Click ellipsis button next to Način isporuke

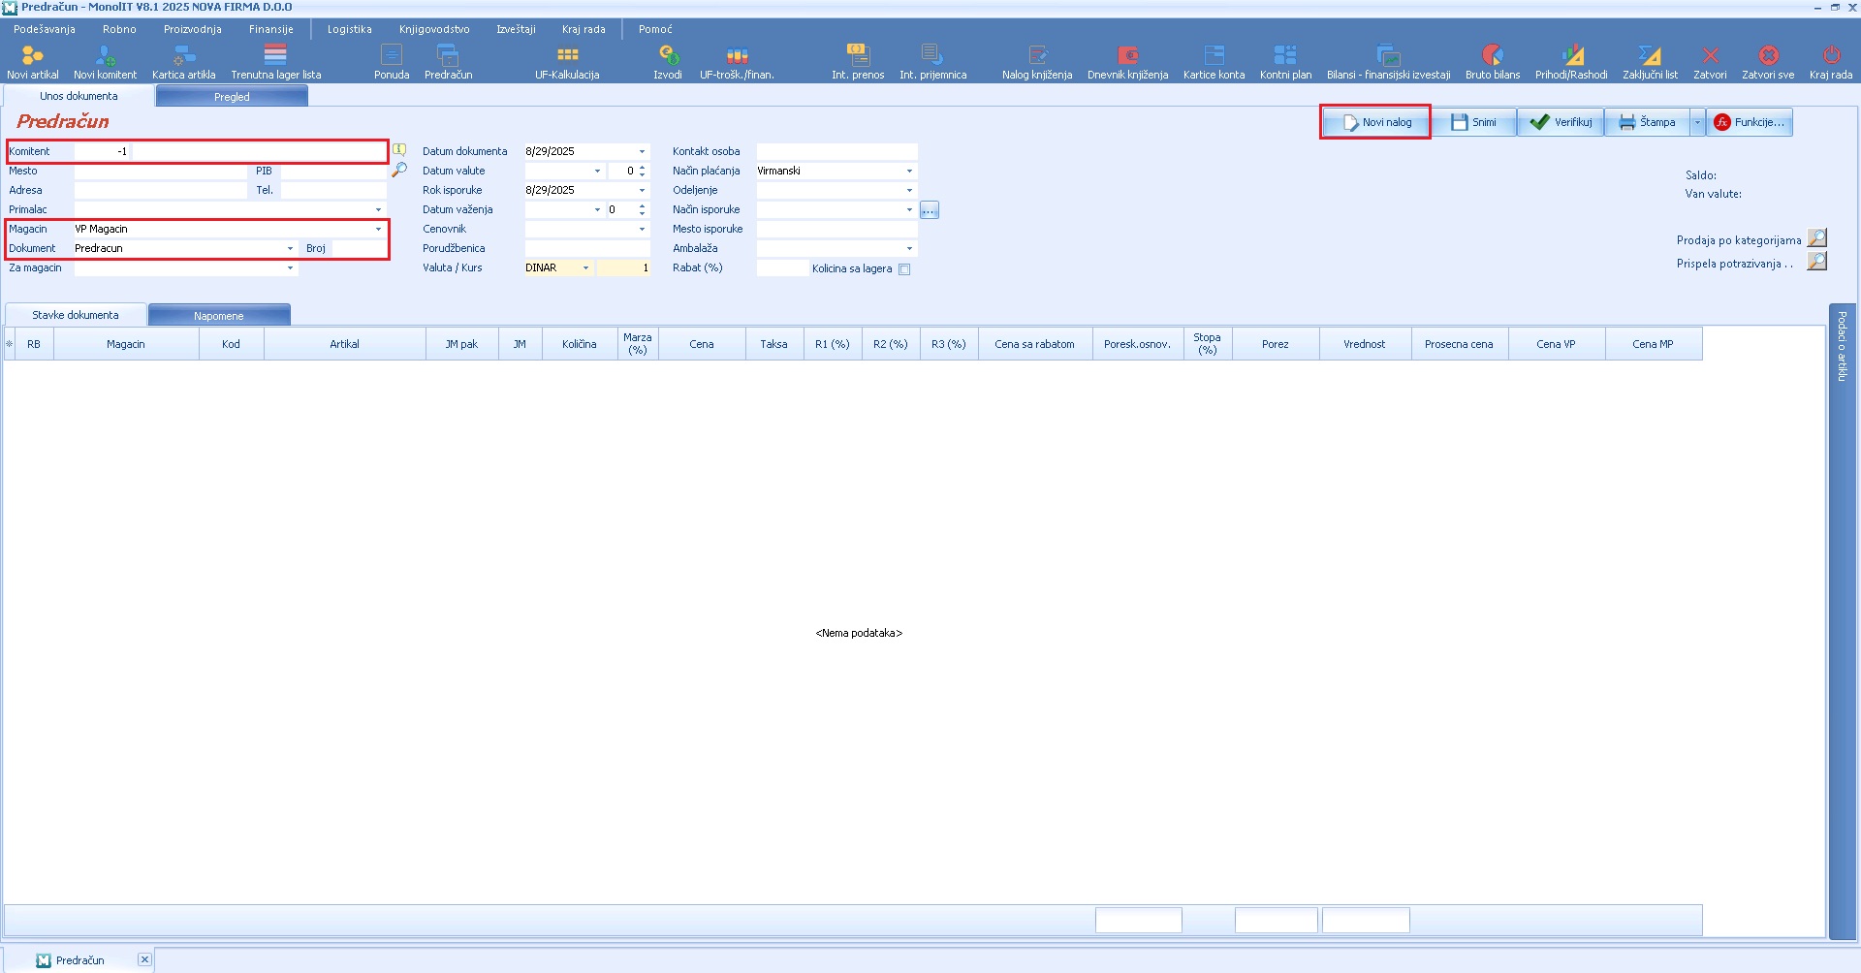(x=930, y=209)
